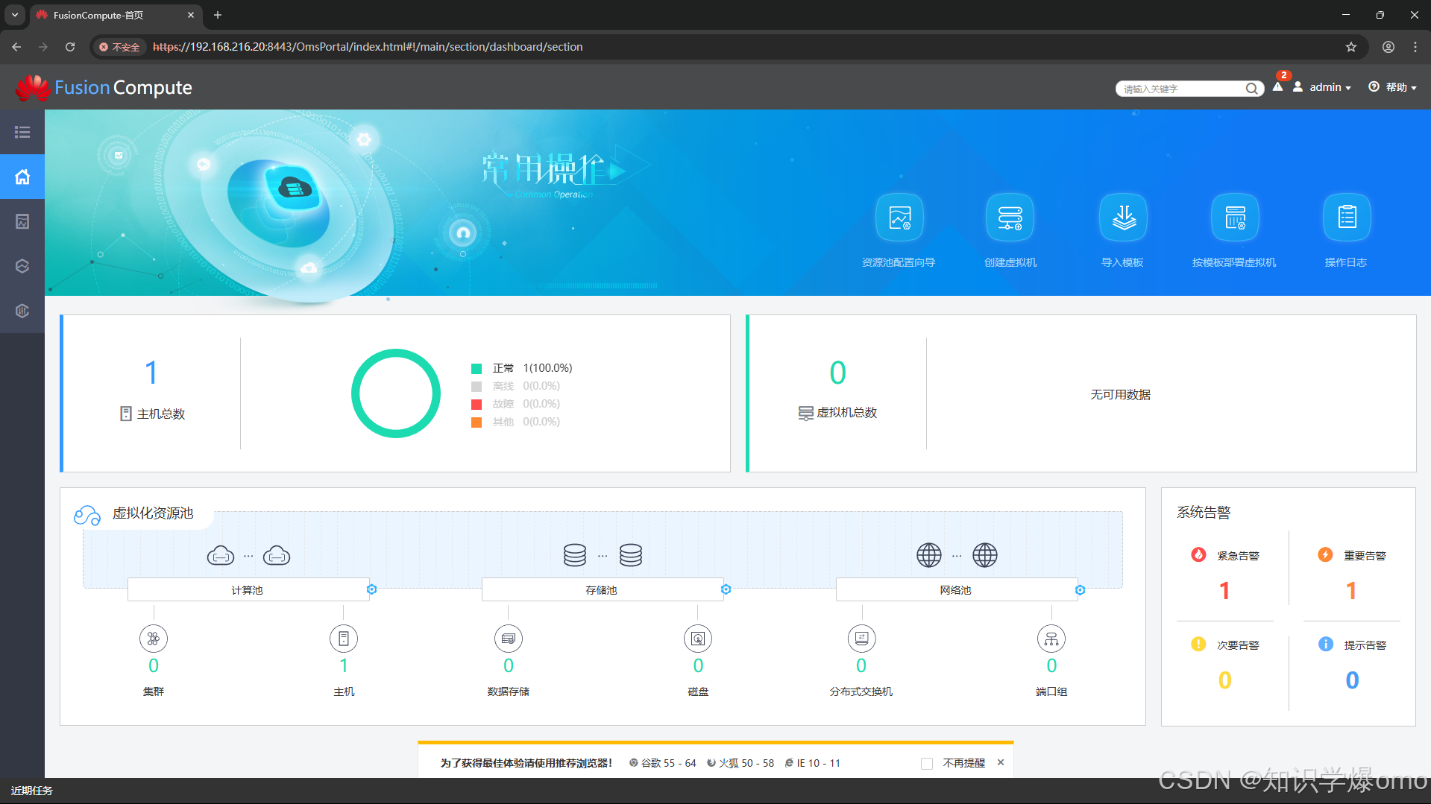1431x804 pixels.
Task: Click the gray 离线 legend swatch
Action: (477, 387)
